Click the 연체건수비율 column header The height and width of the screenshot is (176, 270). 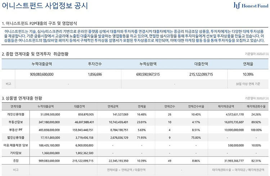click(x=196, y=106)
